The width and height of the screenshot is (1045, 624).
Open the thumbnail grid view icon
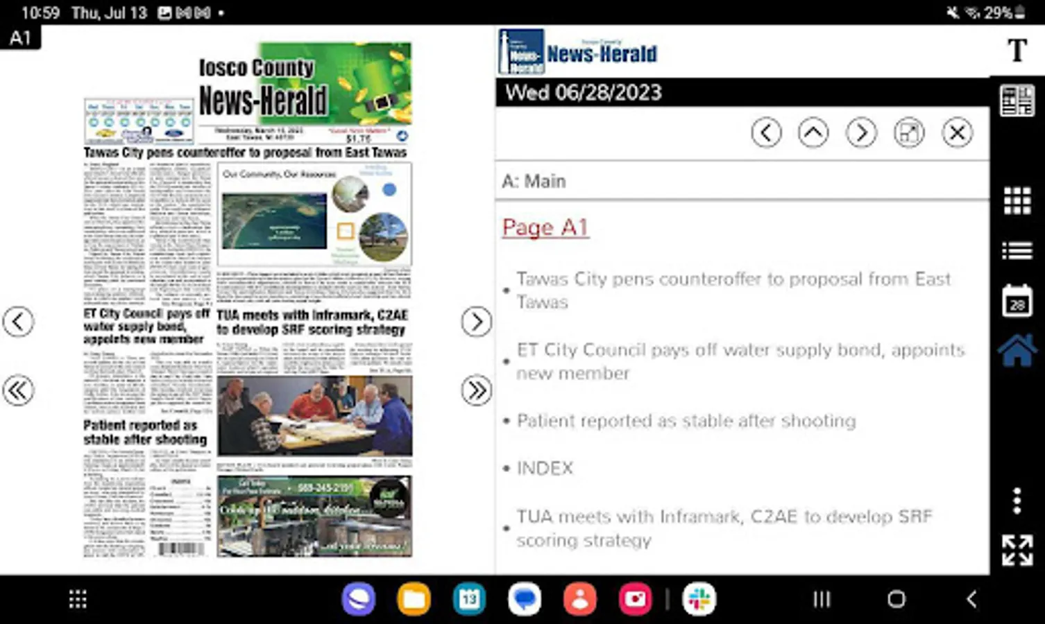pos(1017,201)
